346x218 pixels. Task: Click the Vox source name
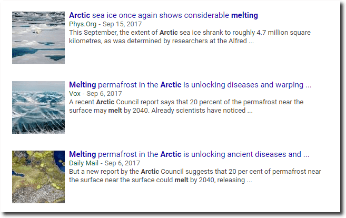click(x=75, y=93)
